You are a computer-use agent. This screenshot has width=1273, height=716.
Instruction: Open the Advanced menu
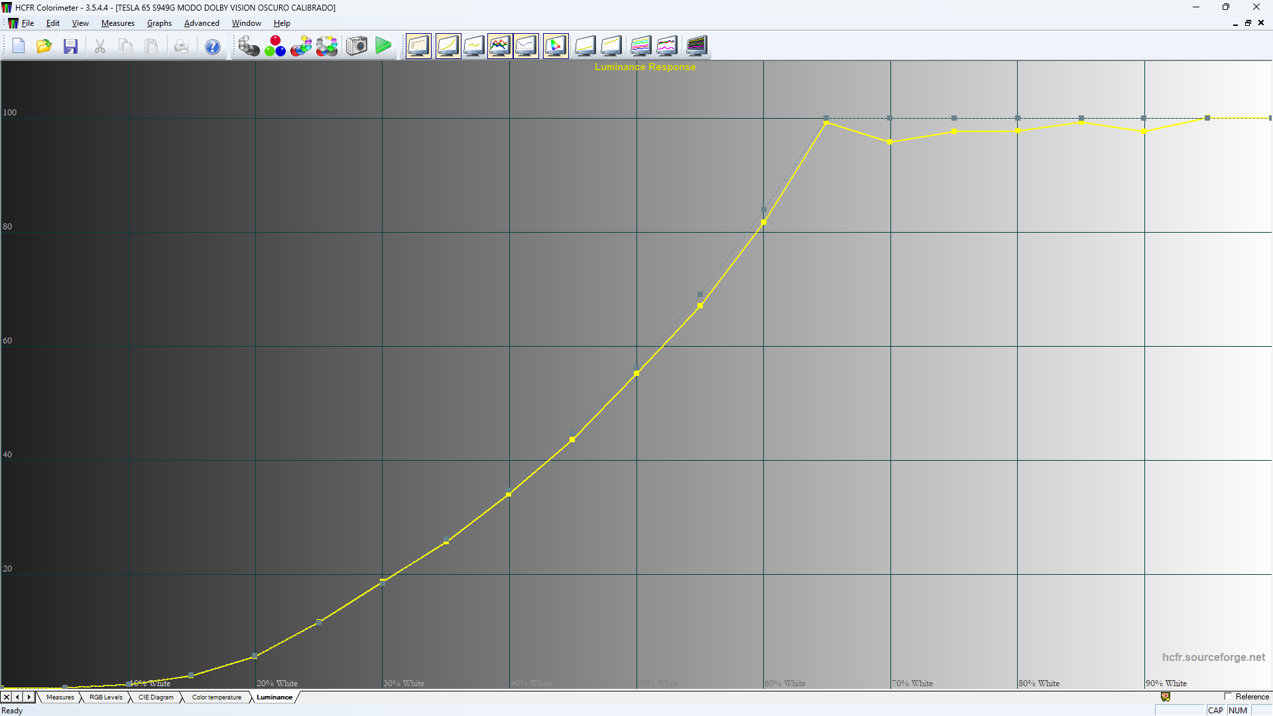coord(202,23)
